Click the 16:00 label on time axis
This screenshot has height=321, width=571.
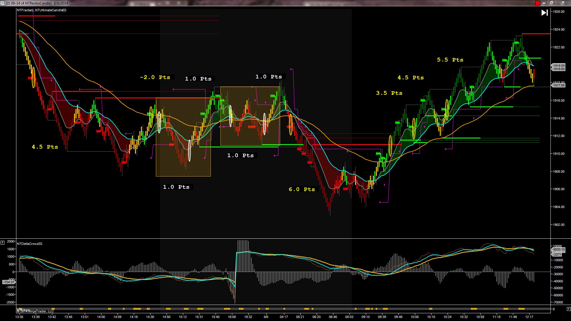(x=232, y=317)
